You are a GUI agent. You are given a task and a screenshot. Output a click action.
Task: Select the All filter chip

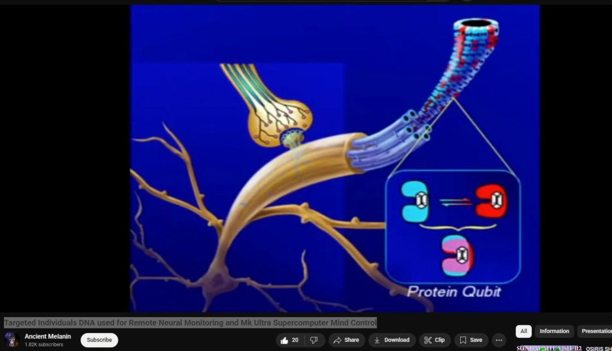point(524,331)
